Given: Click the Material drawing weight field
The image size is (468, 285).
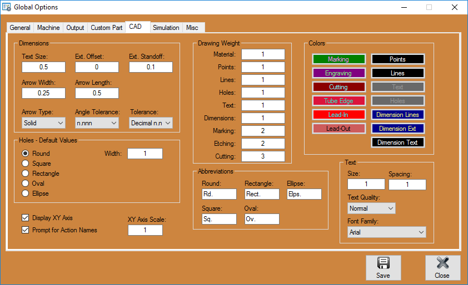Looking at the screenshot, I should (263, 54).
